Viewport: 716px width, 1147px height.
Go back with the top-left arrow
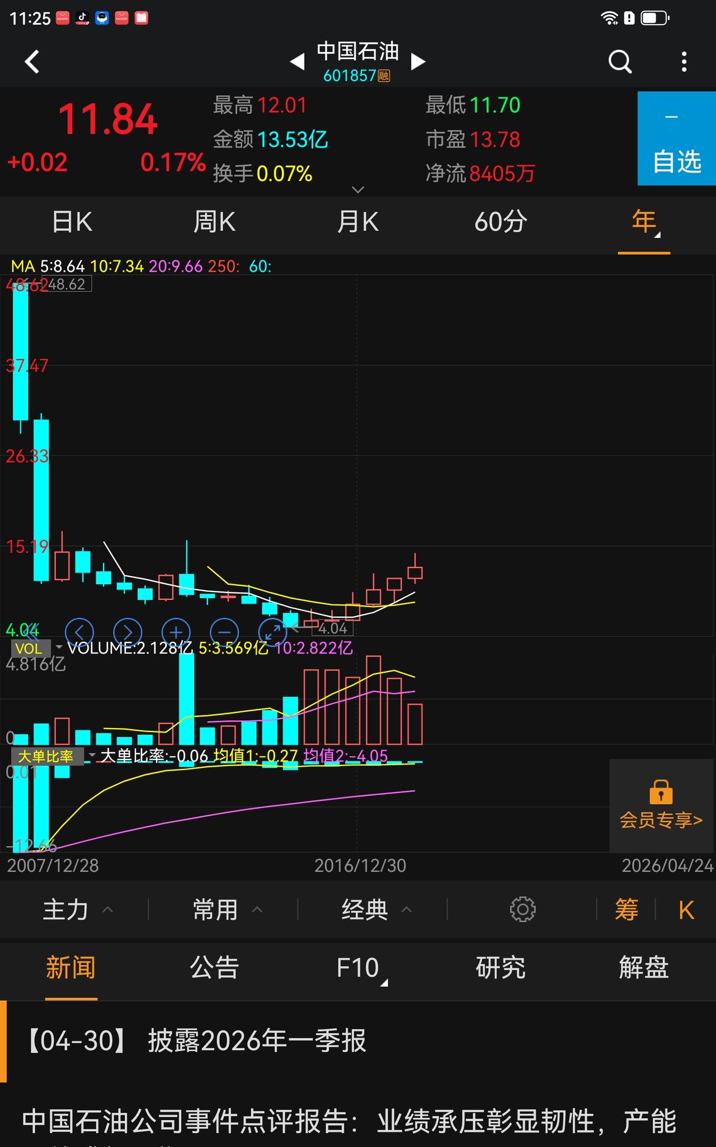32,62
